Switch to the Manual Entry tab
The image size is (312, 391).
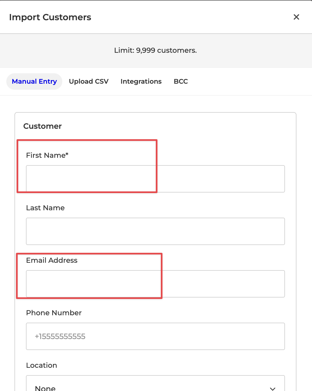coord(34,81)
